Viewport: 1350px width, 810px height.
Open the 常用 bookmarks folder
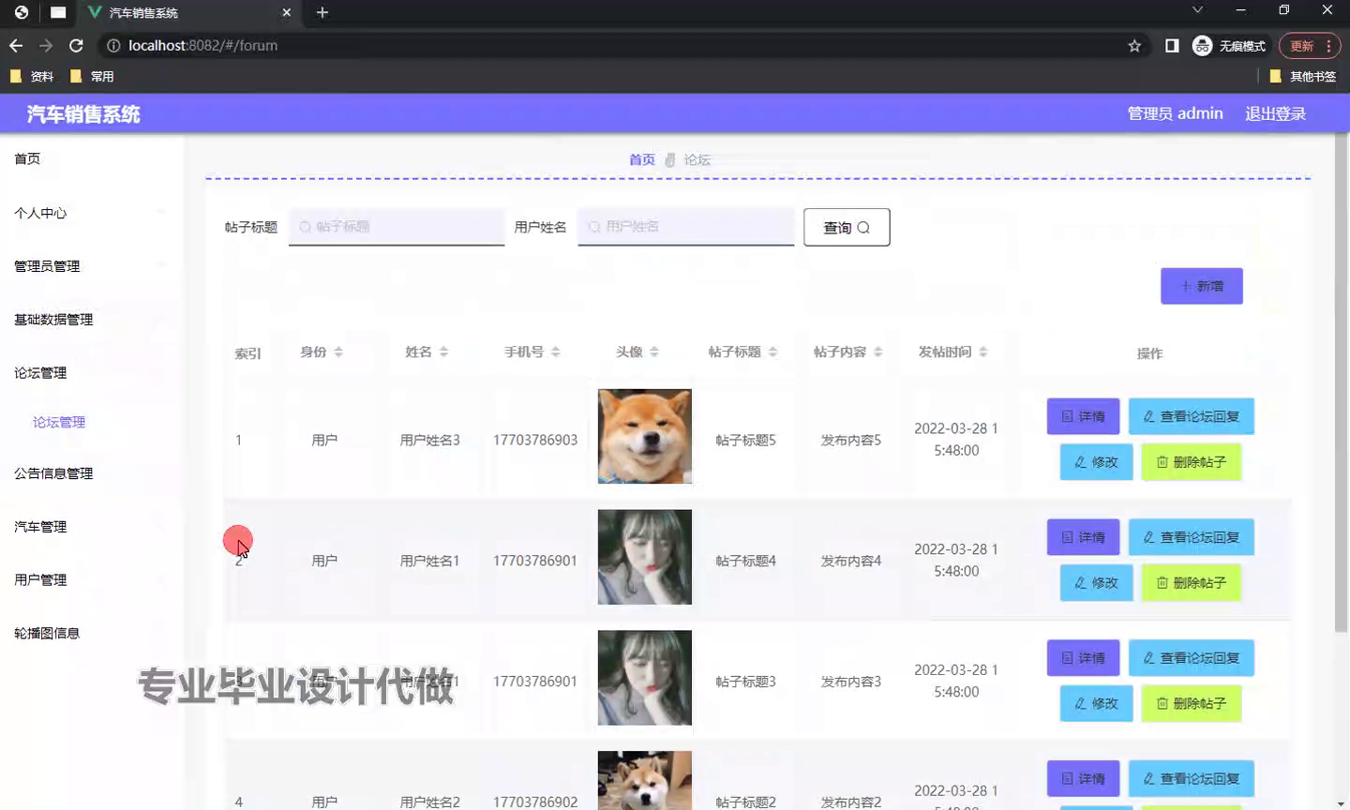[x=92, y=76]
